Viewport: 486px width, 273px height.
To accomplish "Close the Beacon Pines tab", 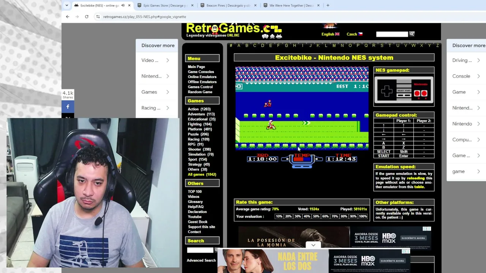I will pyautogui.click(x=255, y=5).
